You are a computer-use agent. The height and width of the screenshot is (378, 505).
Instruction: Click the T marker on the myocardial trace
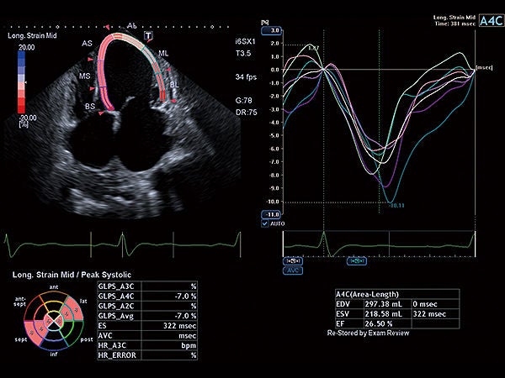tap(148, 35)
